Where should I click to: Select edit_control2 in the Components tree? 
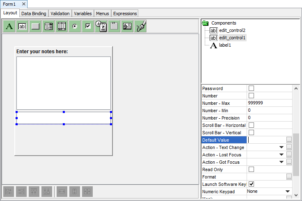pos(232,30)
